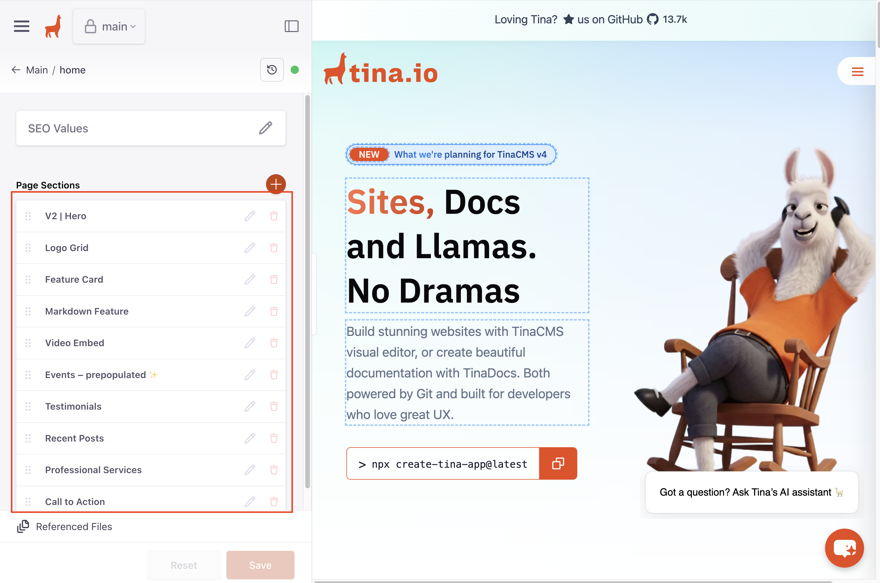Open the site hamburger navigation menu
Viewport: 880px width, 583px height.
[x=857, y=71]
